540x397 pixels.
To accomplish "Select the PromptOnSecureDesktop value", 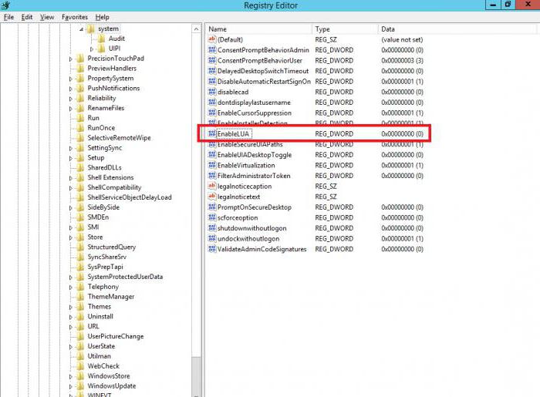I will coord(254,207).
